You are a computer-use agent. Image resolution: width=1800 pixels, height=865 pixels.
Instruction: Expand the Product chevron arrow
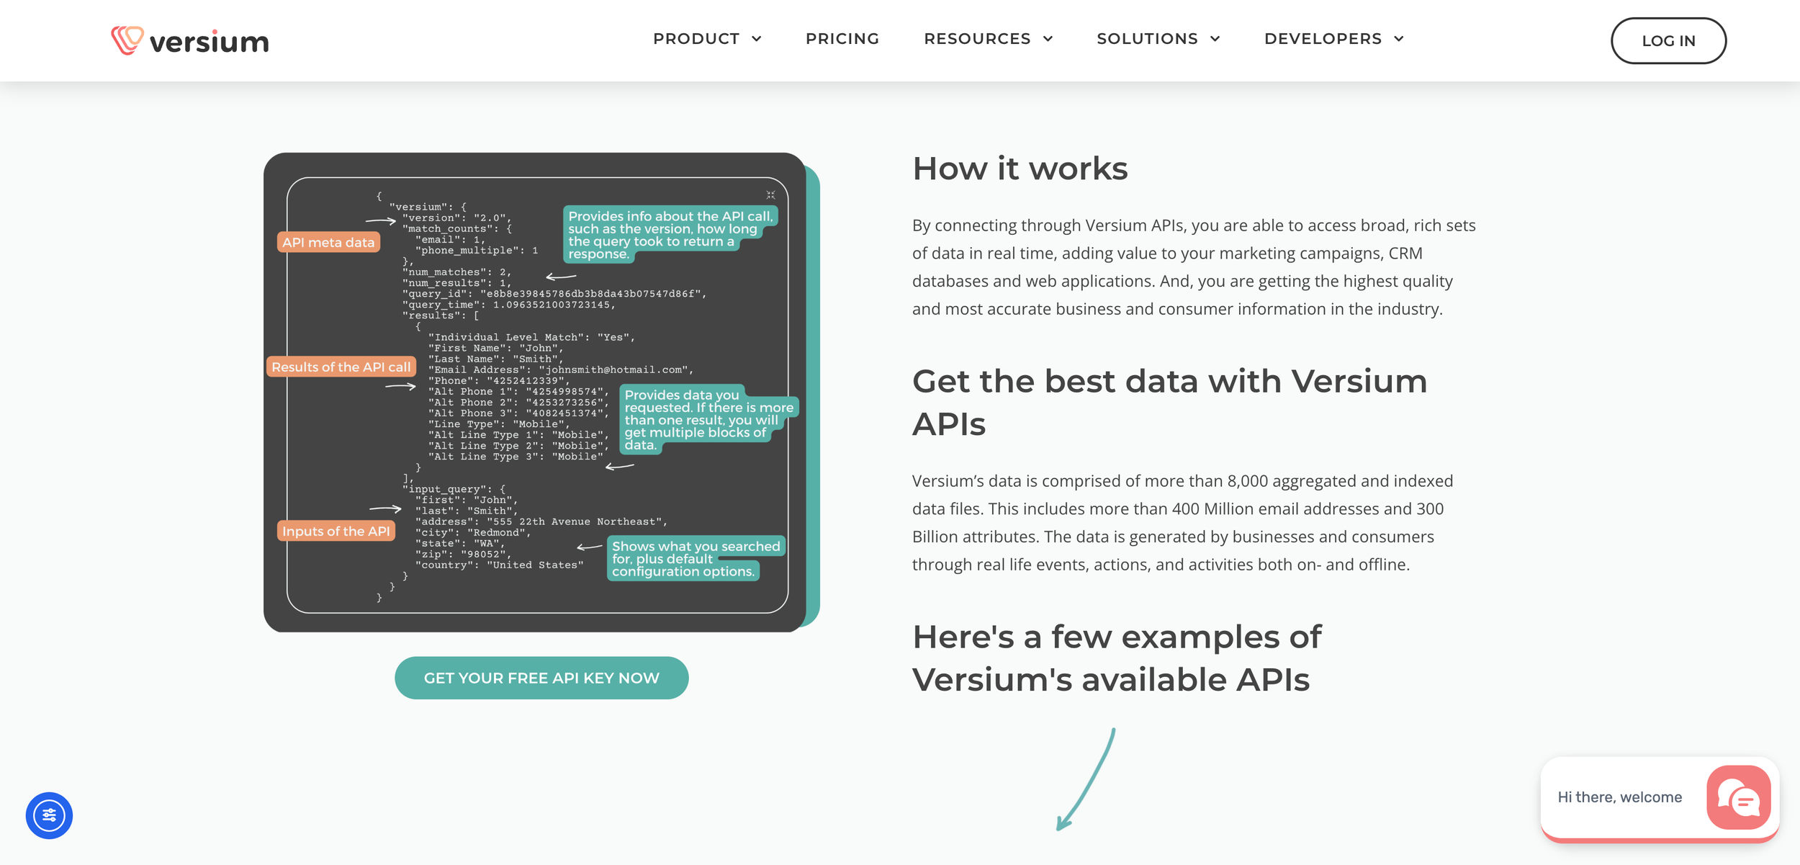pos(757,39)
